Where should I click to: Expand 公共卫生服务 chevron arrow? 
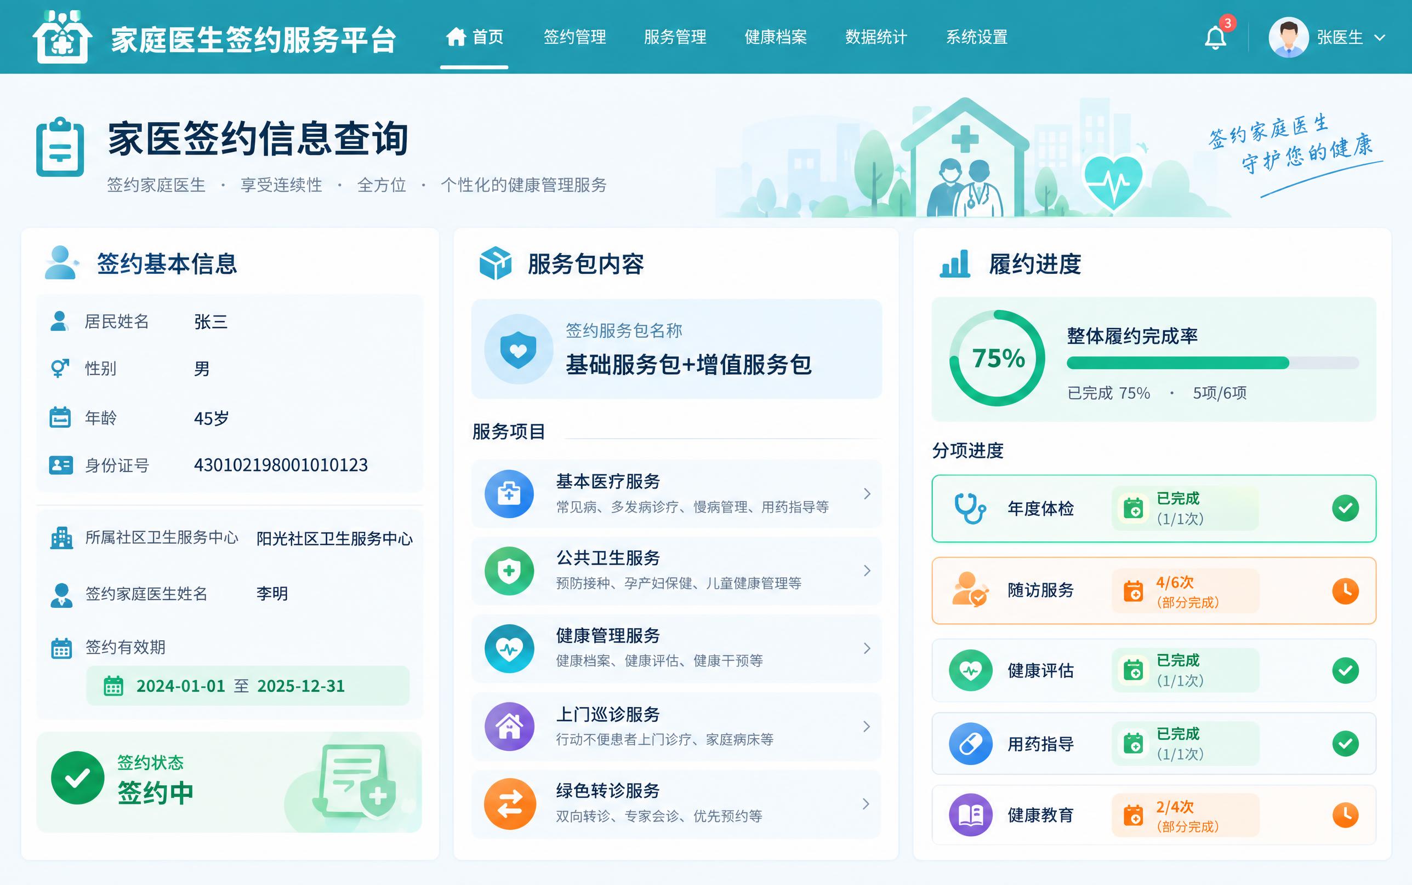pyautogui.click(x=867, y=571)
